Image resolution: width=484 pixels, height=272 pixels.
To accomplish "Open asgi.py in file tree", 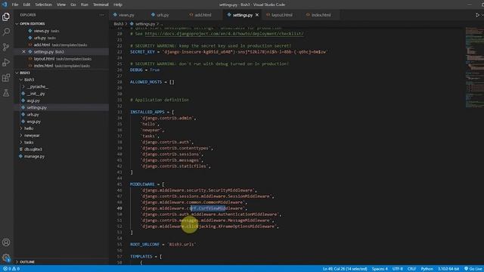I will [x=33, y=100].
